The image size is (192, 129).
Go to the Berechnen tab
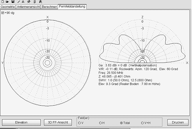tap(49, 6)
